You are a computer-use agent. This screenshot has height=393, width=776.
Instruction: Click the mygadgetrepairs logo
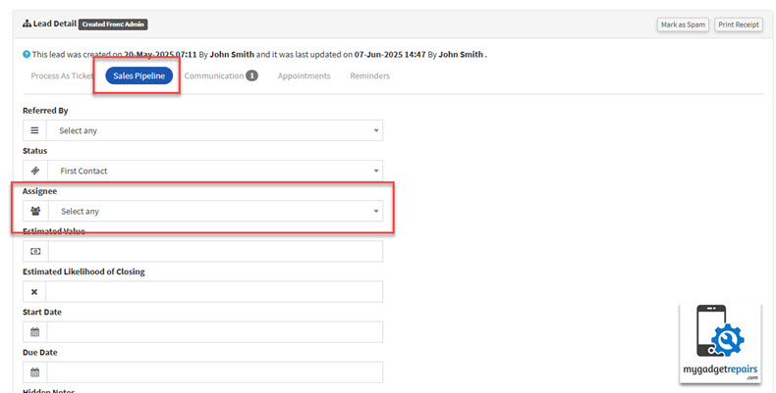click(x=720, y=343)
